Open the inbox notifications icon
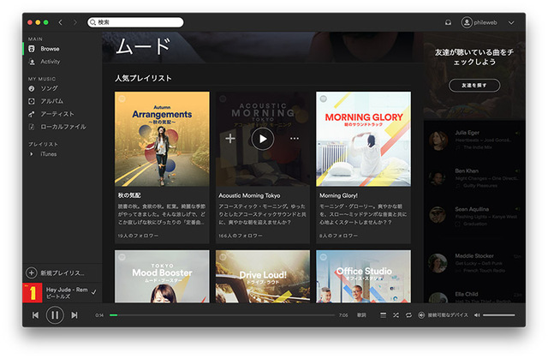Image resolution: width=548 pixels, height=359 pixels. coord(448,23)
